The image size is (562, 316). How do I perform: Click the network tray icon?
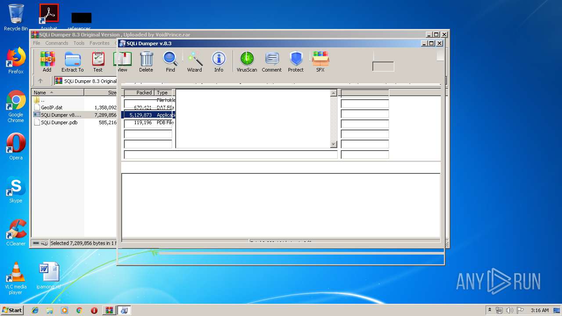[x=499, y=310]
